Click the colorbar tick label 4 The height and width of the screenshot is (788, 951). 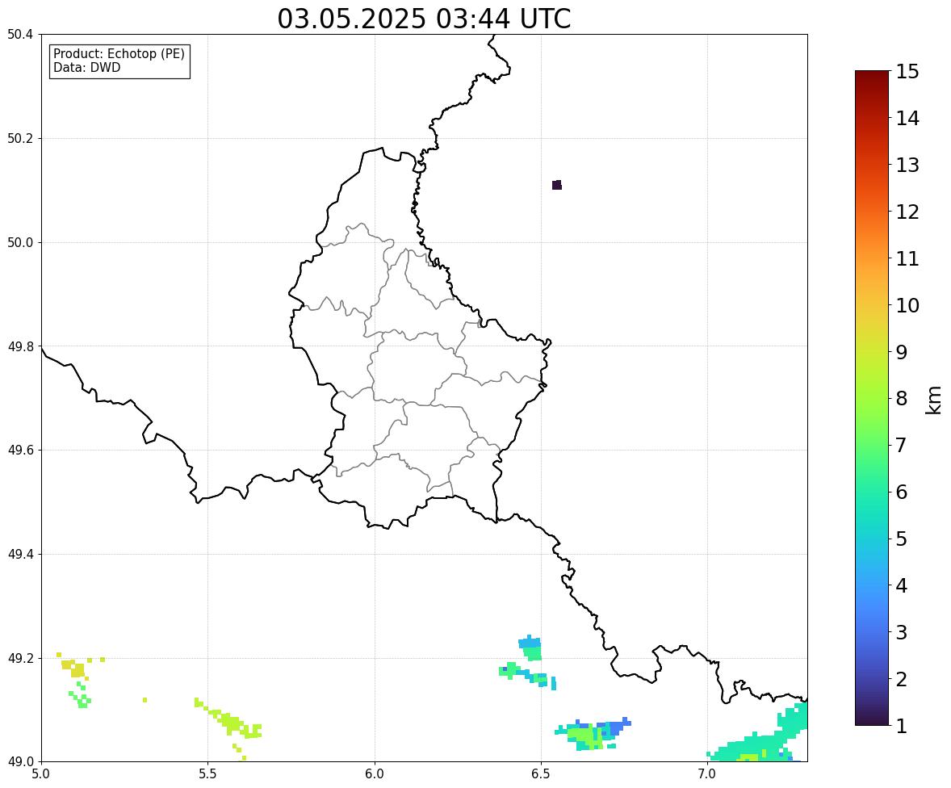902,585
